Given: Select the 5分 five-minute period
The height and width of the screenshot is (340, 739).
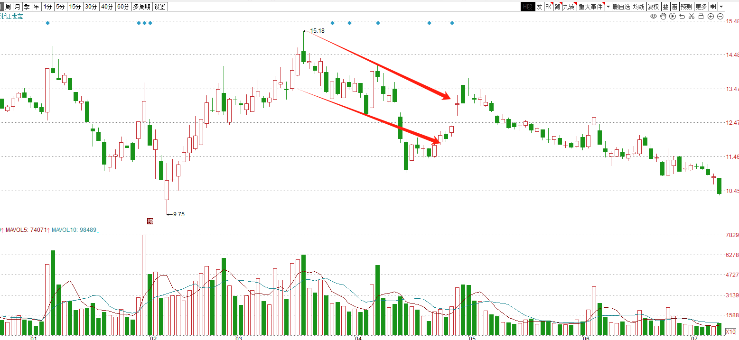Looking at the screenshot, I should [x=60, y=7].
